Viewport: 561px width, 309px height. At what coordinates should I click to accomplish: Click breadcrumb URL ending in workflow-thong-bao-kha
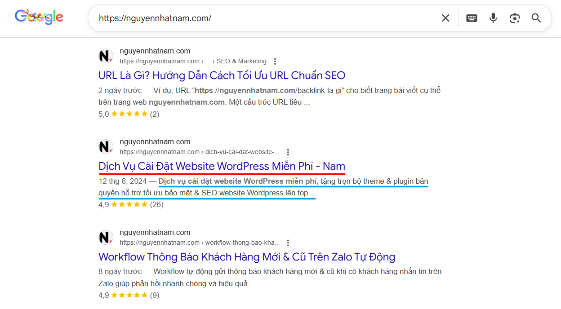(200, 243)
